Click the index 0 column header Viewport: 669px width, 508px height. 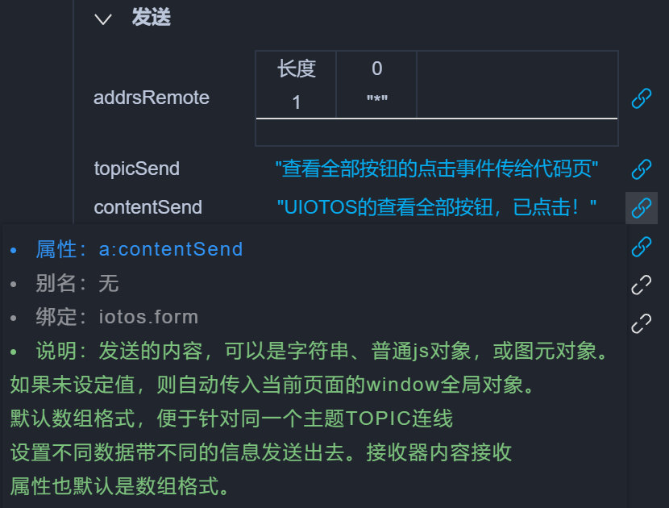click(376, 69)
